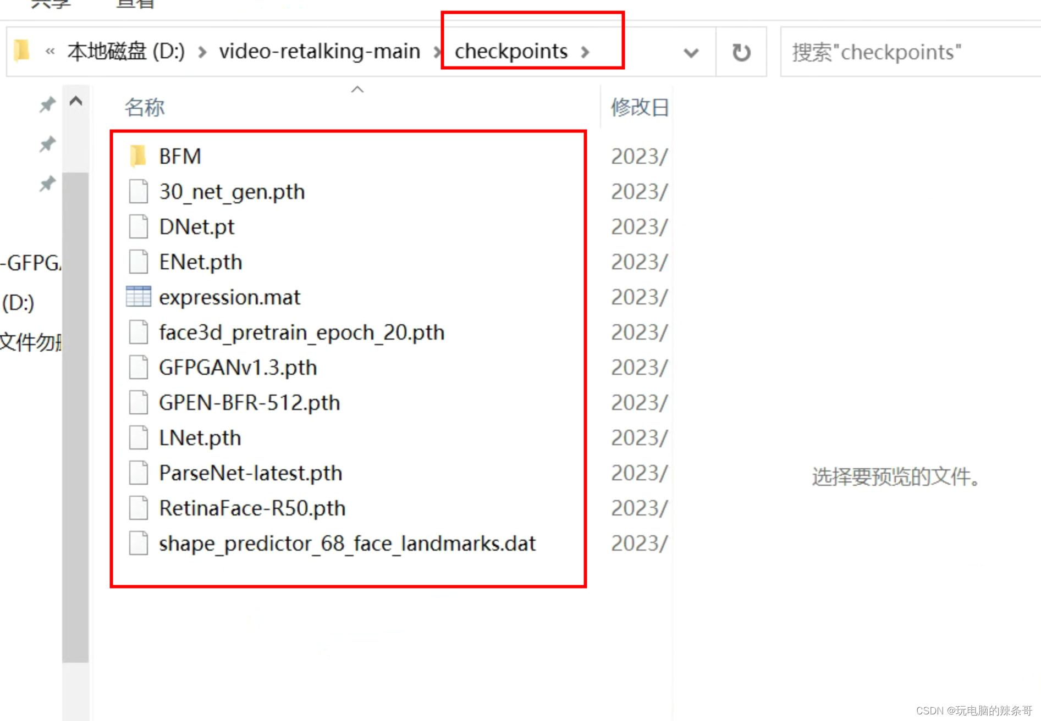This screenshot has height=721, width=1041.
Task: Select the LNet.pth file name
Action: [x=200, y=437]
